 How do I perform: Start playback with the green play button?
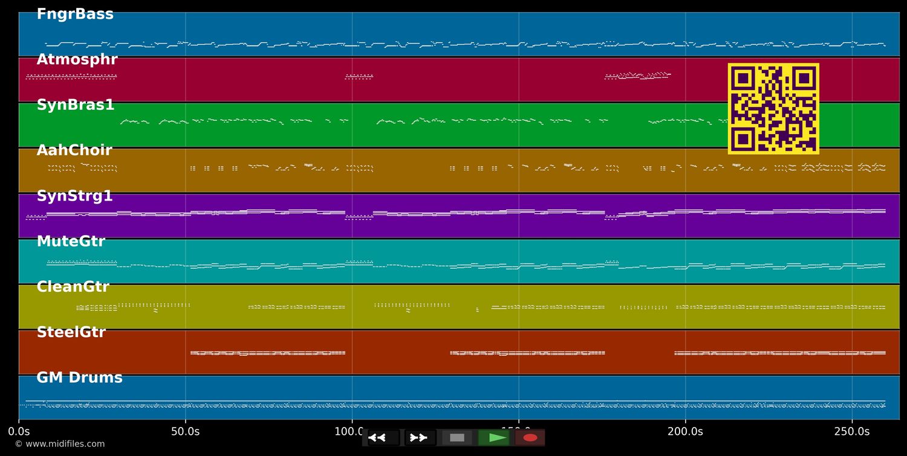[x=494, y=438]
